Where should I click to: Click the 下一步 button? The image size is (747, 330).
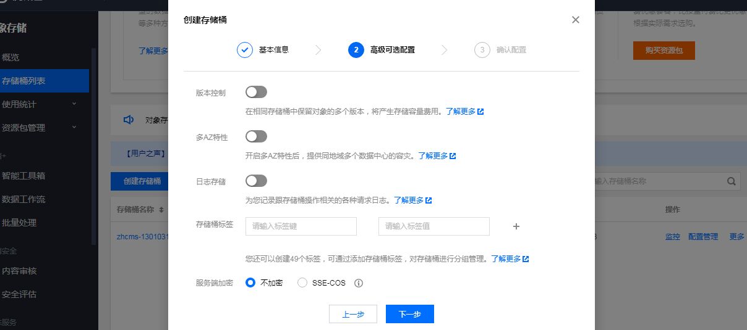pyautogui.click(x=409, y=314)
